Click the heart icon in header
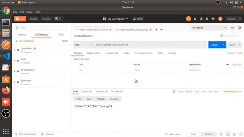This screenshot has height=137, width=244. coord(213,19)
